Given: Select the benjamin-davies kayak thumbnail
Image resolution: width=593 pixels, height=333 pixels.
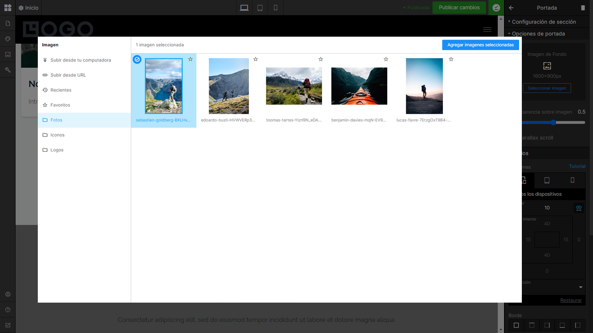Looking at the screenshot, I should point(359,86).
